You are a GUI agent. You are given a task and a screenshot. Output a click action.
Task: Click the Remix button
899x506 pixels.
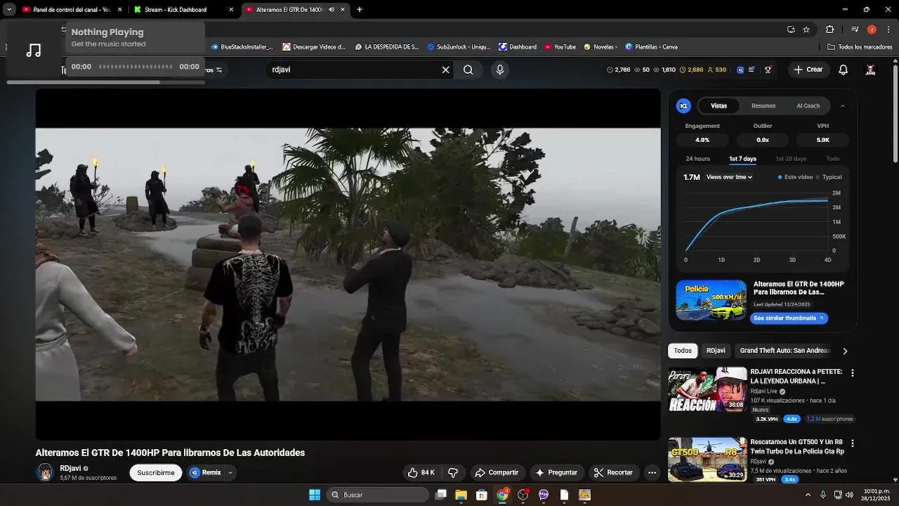[205, 472]
